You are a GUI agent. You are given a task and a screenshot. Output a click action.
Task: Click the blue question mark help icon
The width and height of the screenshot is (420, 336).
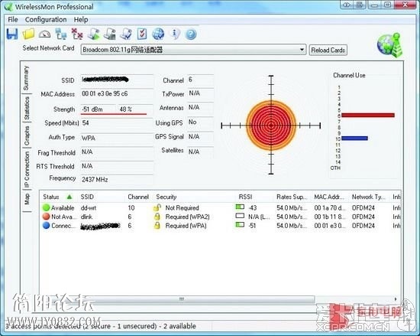coord(191,34)
